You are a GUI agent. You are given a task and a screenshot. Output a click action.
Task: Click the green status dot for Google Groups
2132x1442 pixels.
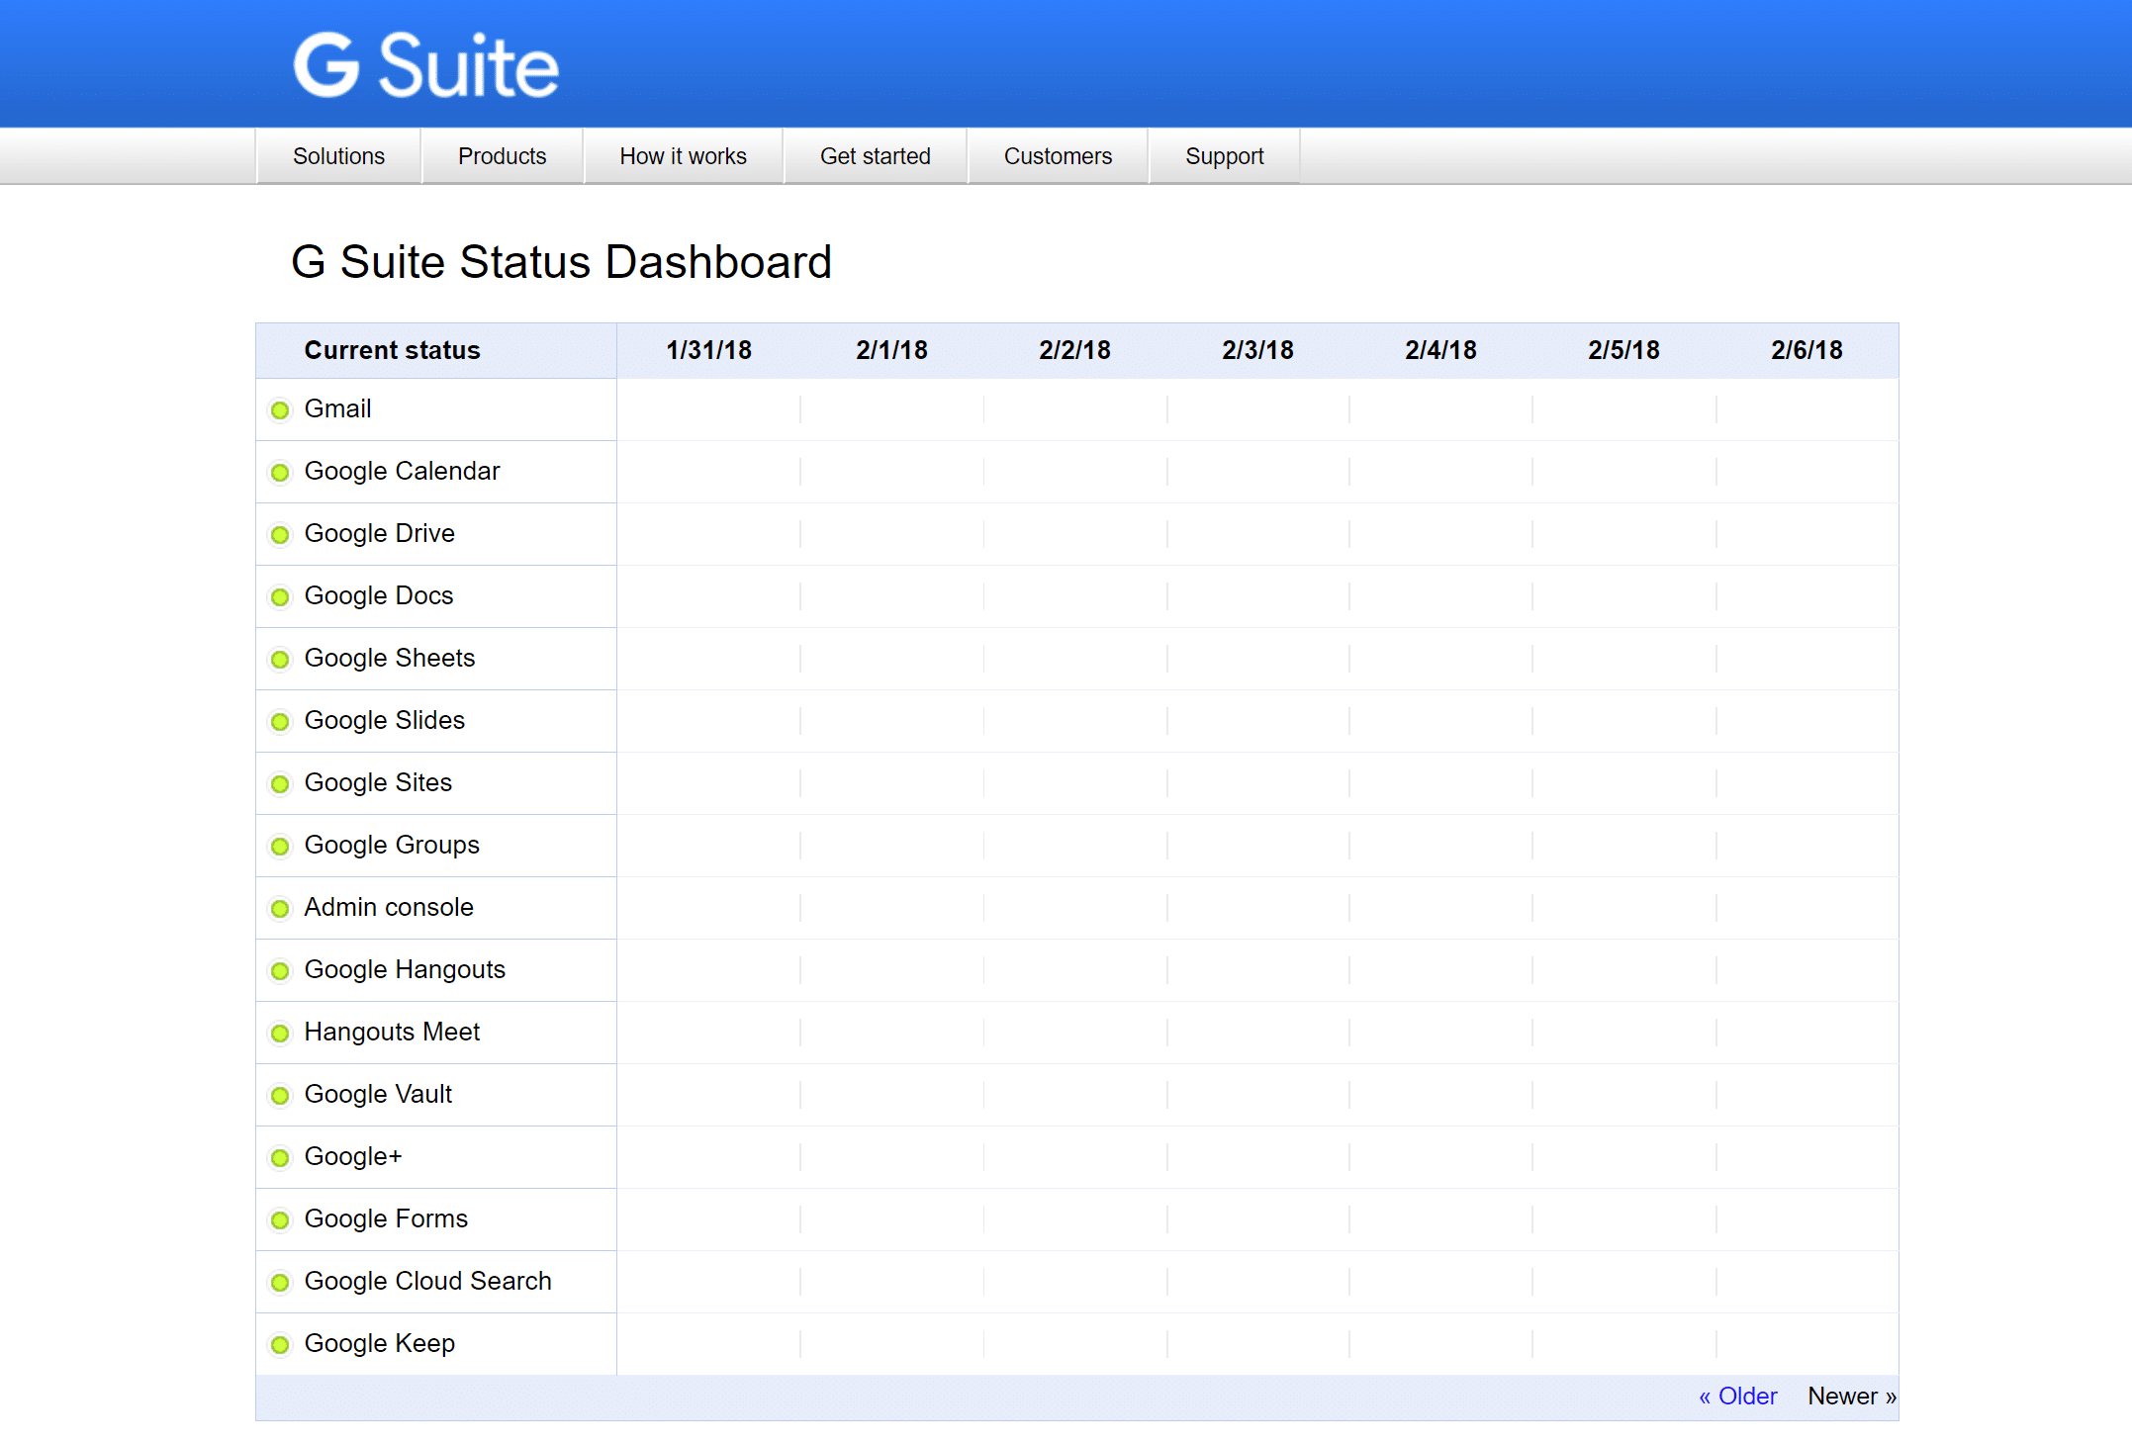[281, 846]
